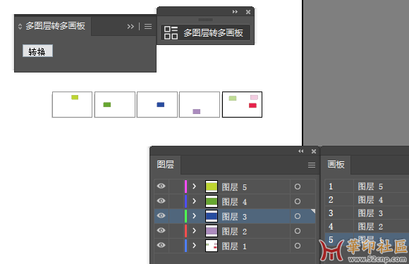Hide 图层 5 with eye icon
This screenshot has width=409, height=264.
(x=161, y=186)
